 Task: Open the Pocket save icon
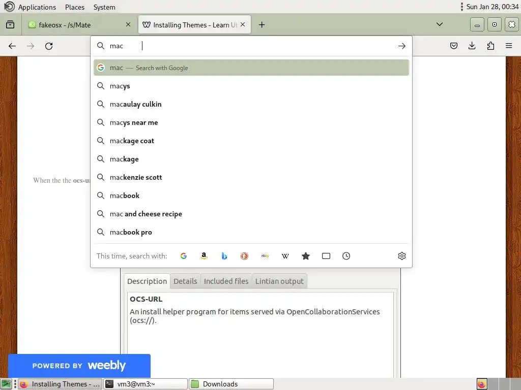(453, 46)
